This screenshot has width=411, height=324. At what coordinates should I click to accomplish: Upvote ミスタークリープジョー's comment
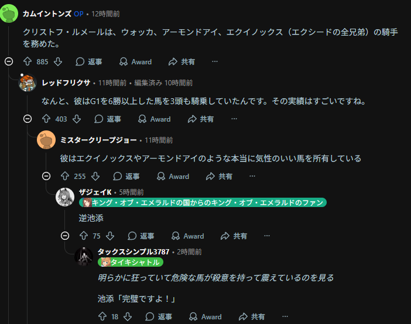[65, 176]
